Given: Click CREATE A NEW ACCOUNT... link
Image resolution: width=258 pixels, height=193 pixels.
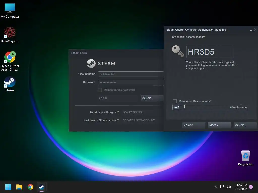Looking at the screenshot, I should 140,120.
